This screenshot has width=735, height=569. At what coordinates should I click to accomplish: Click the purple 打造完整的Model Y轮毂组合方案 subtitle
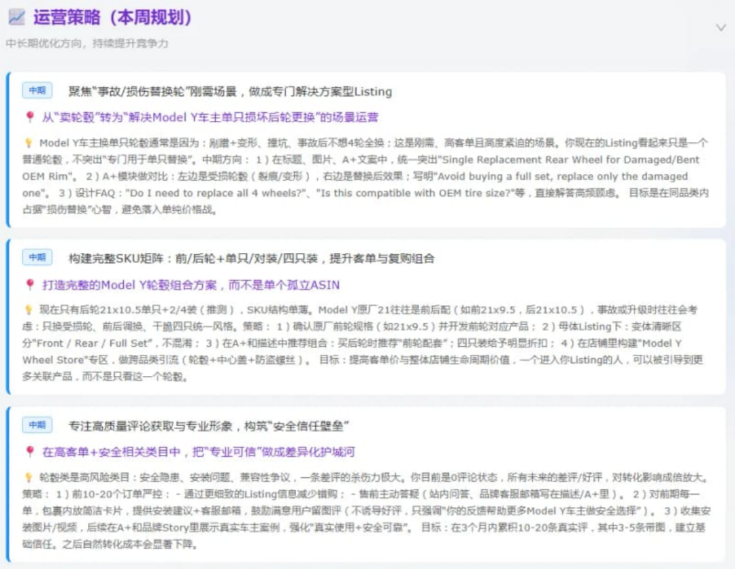coord(191,284)
